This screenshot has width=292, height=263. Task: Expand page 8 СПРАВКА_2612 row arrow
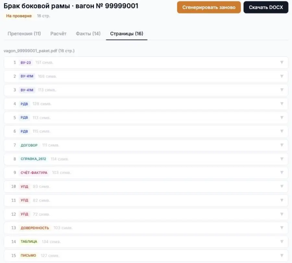(282, 159)
